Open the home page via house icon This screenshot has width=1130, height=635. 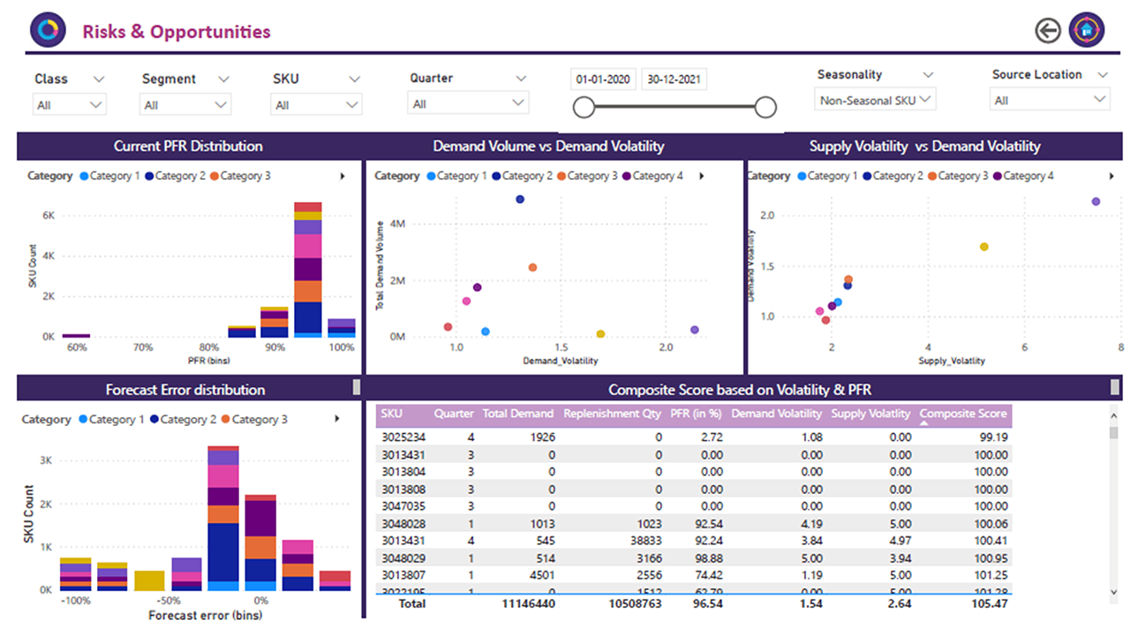point(1087,30)
